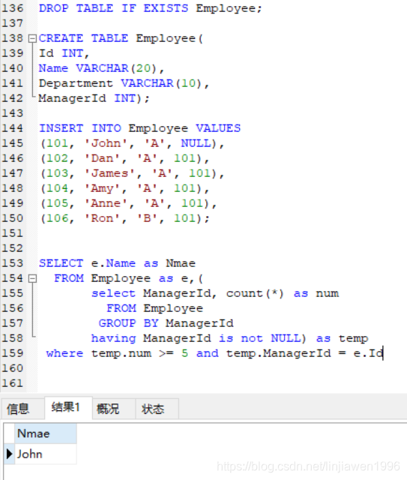Place cursor on DROP TABLE IF EXISTS line
Screen dimensions: 407x480
[150, 8]
